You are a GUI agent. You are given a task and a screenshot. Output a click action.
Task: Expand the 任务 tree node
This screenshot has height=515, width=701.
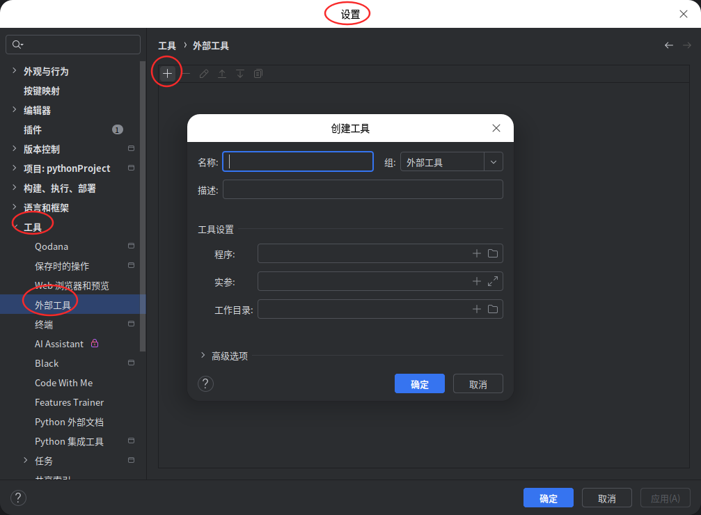point(26,460)
